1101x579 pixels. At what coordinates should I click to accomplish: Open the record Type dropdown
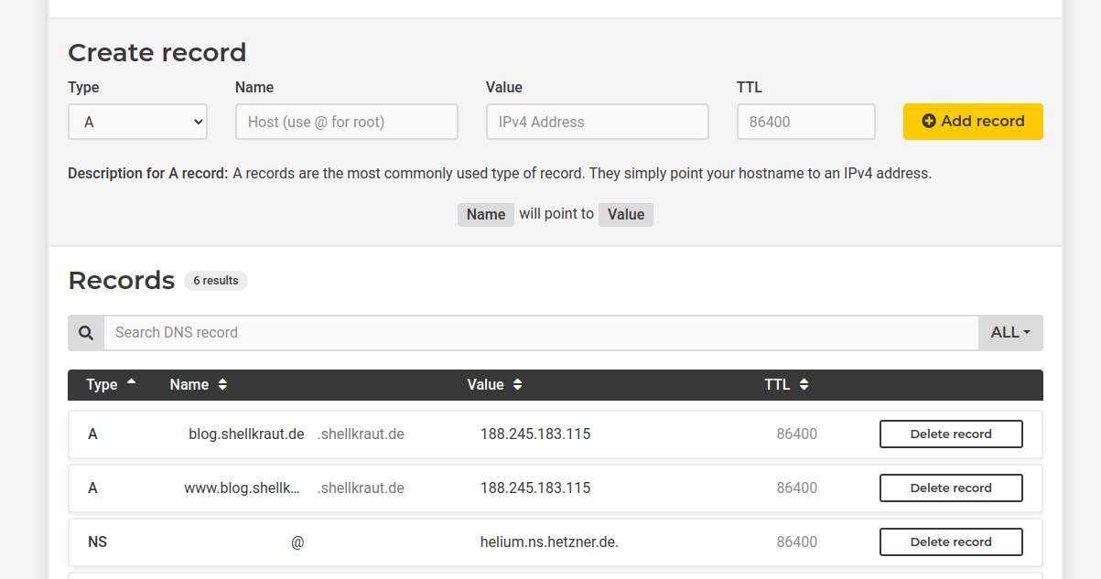(x=137, y=122)
